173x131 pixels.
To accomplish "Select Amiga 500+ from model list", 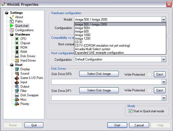I will 120,28.
